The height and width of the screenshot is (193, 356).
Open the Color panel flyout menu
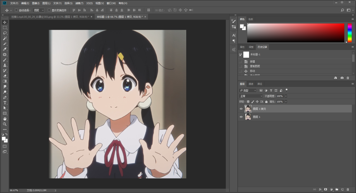(x=353, y=19)
